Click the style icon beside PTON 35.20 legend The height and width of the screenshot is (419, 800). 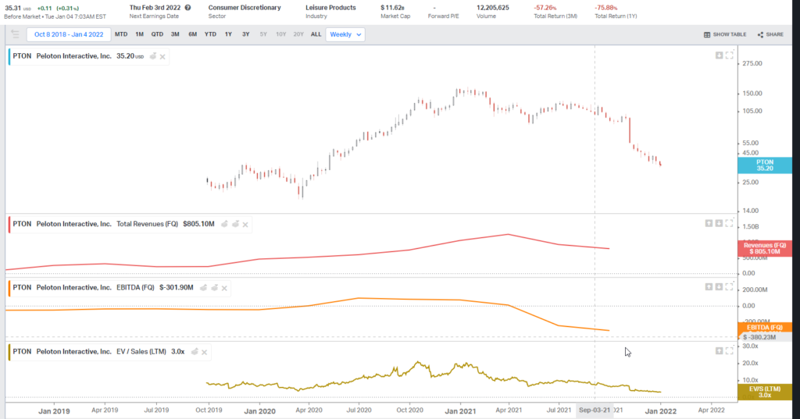click(152, 56)
